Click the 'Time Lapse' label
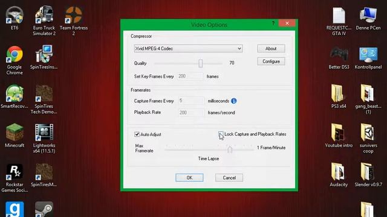 pos(208,159)
